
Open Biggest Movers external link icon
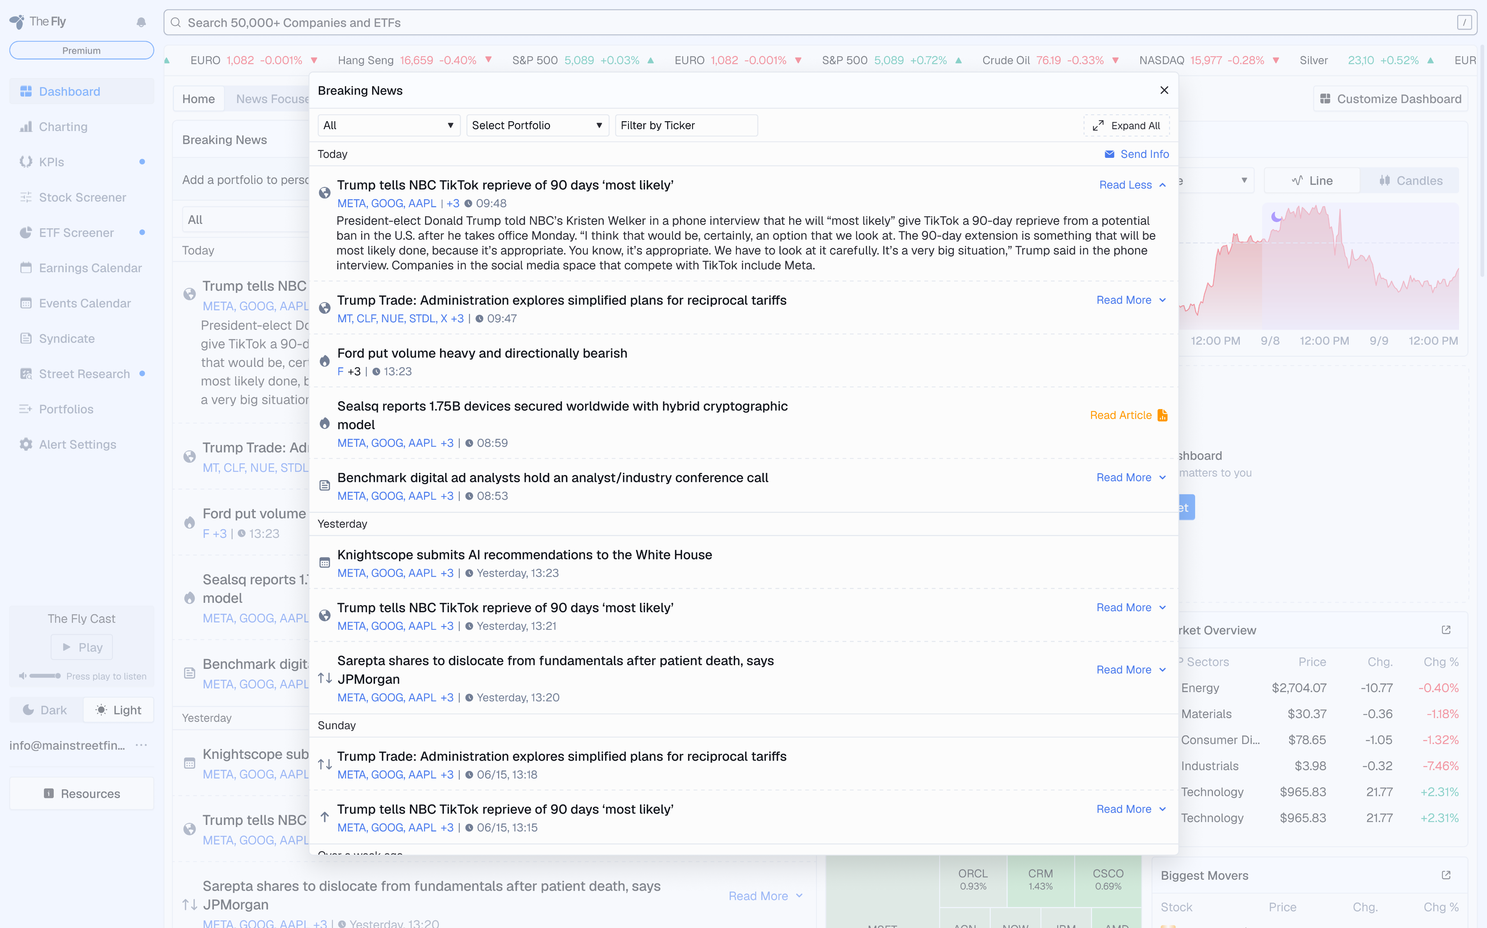click(x=1446, y=875)
